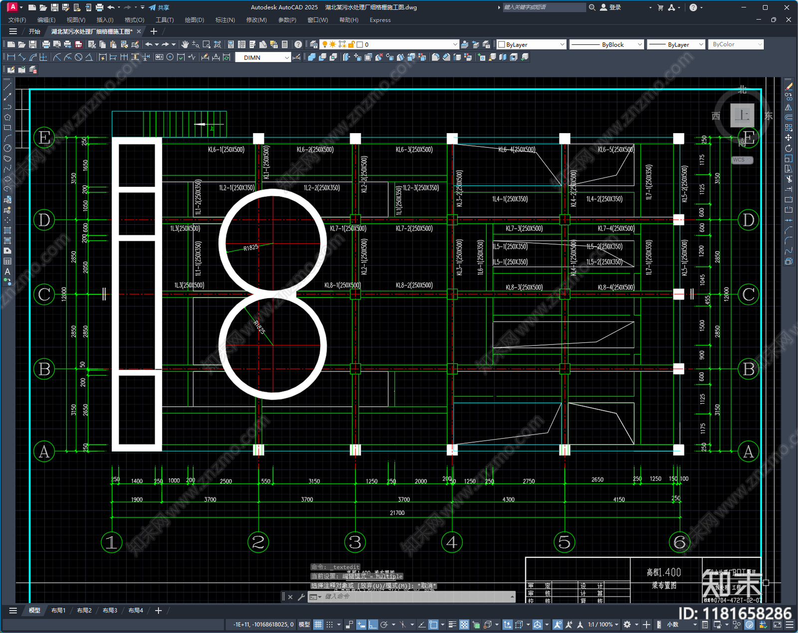Click the 共享 share button

pos(159,7)
